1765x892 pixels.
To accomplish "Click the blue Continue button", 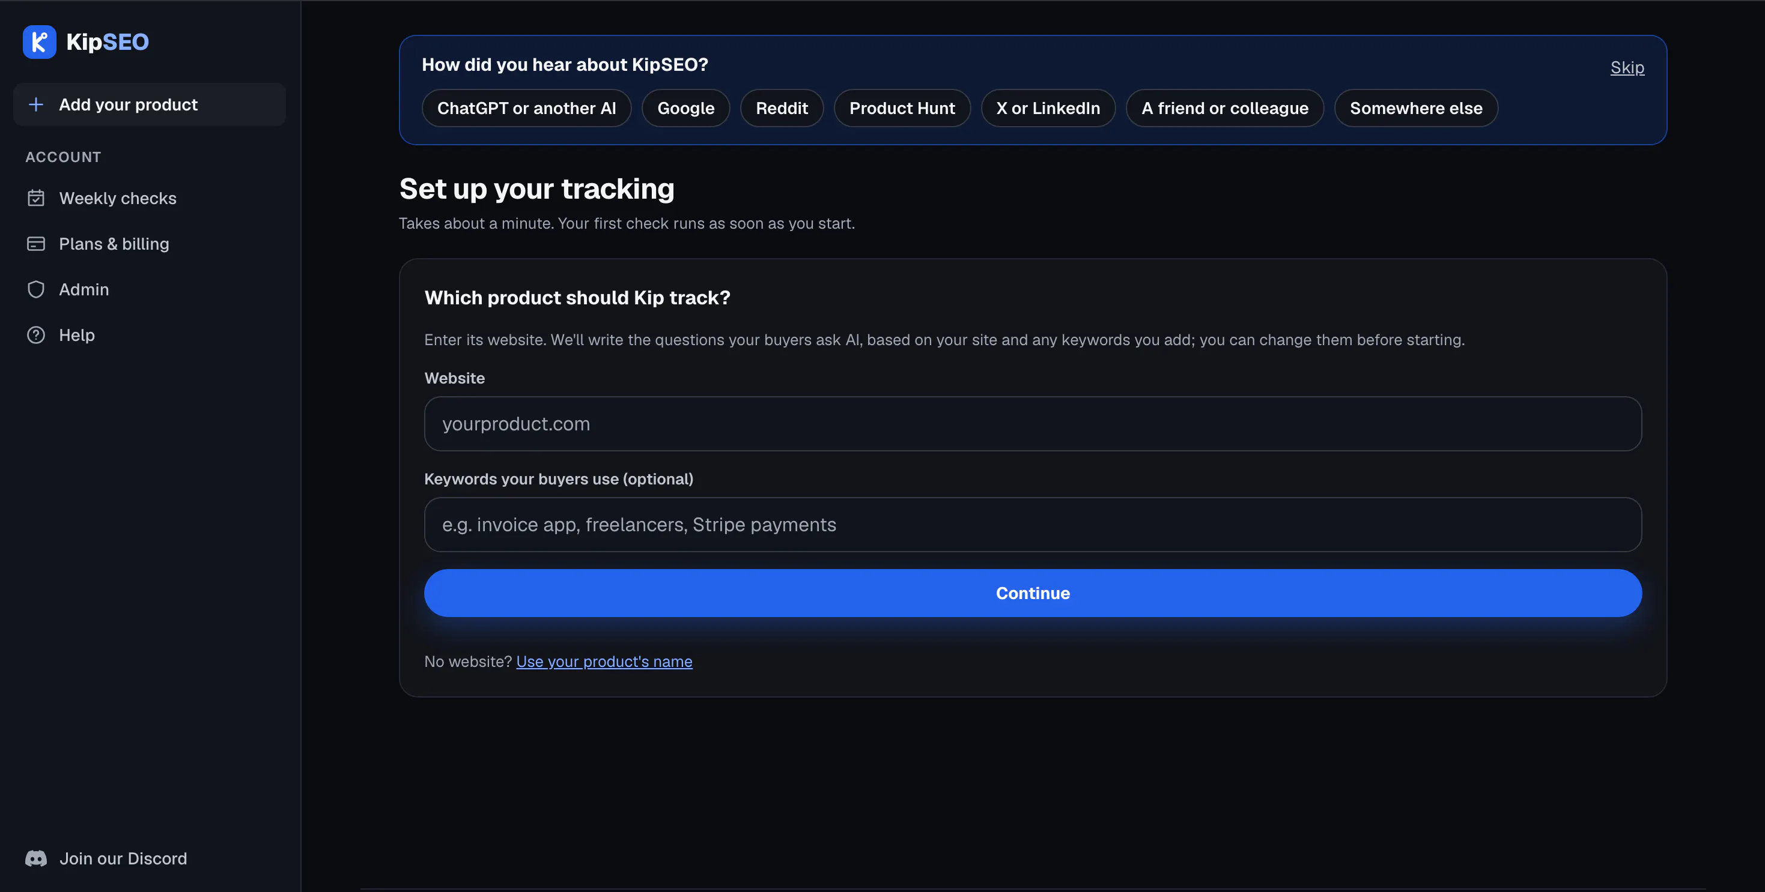I will 1033,593.
